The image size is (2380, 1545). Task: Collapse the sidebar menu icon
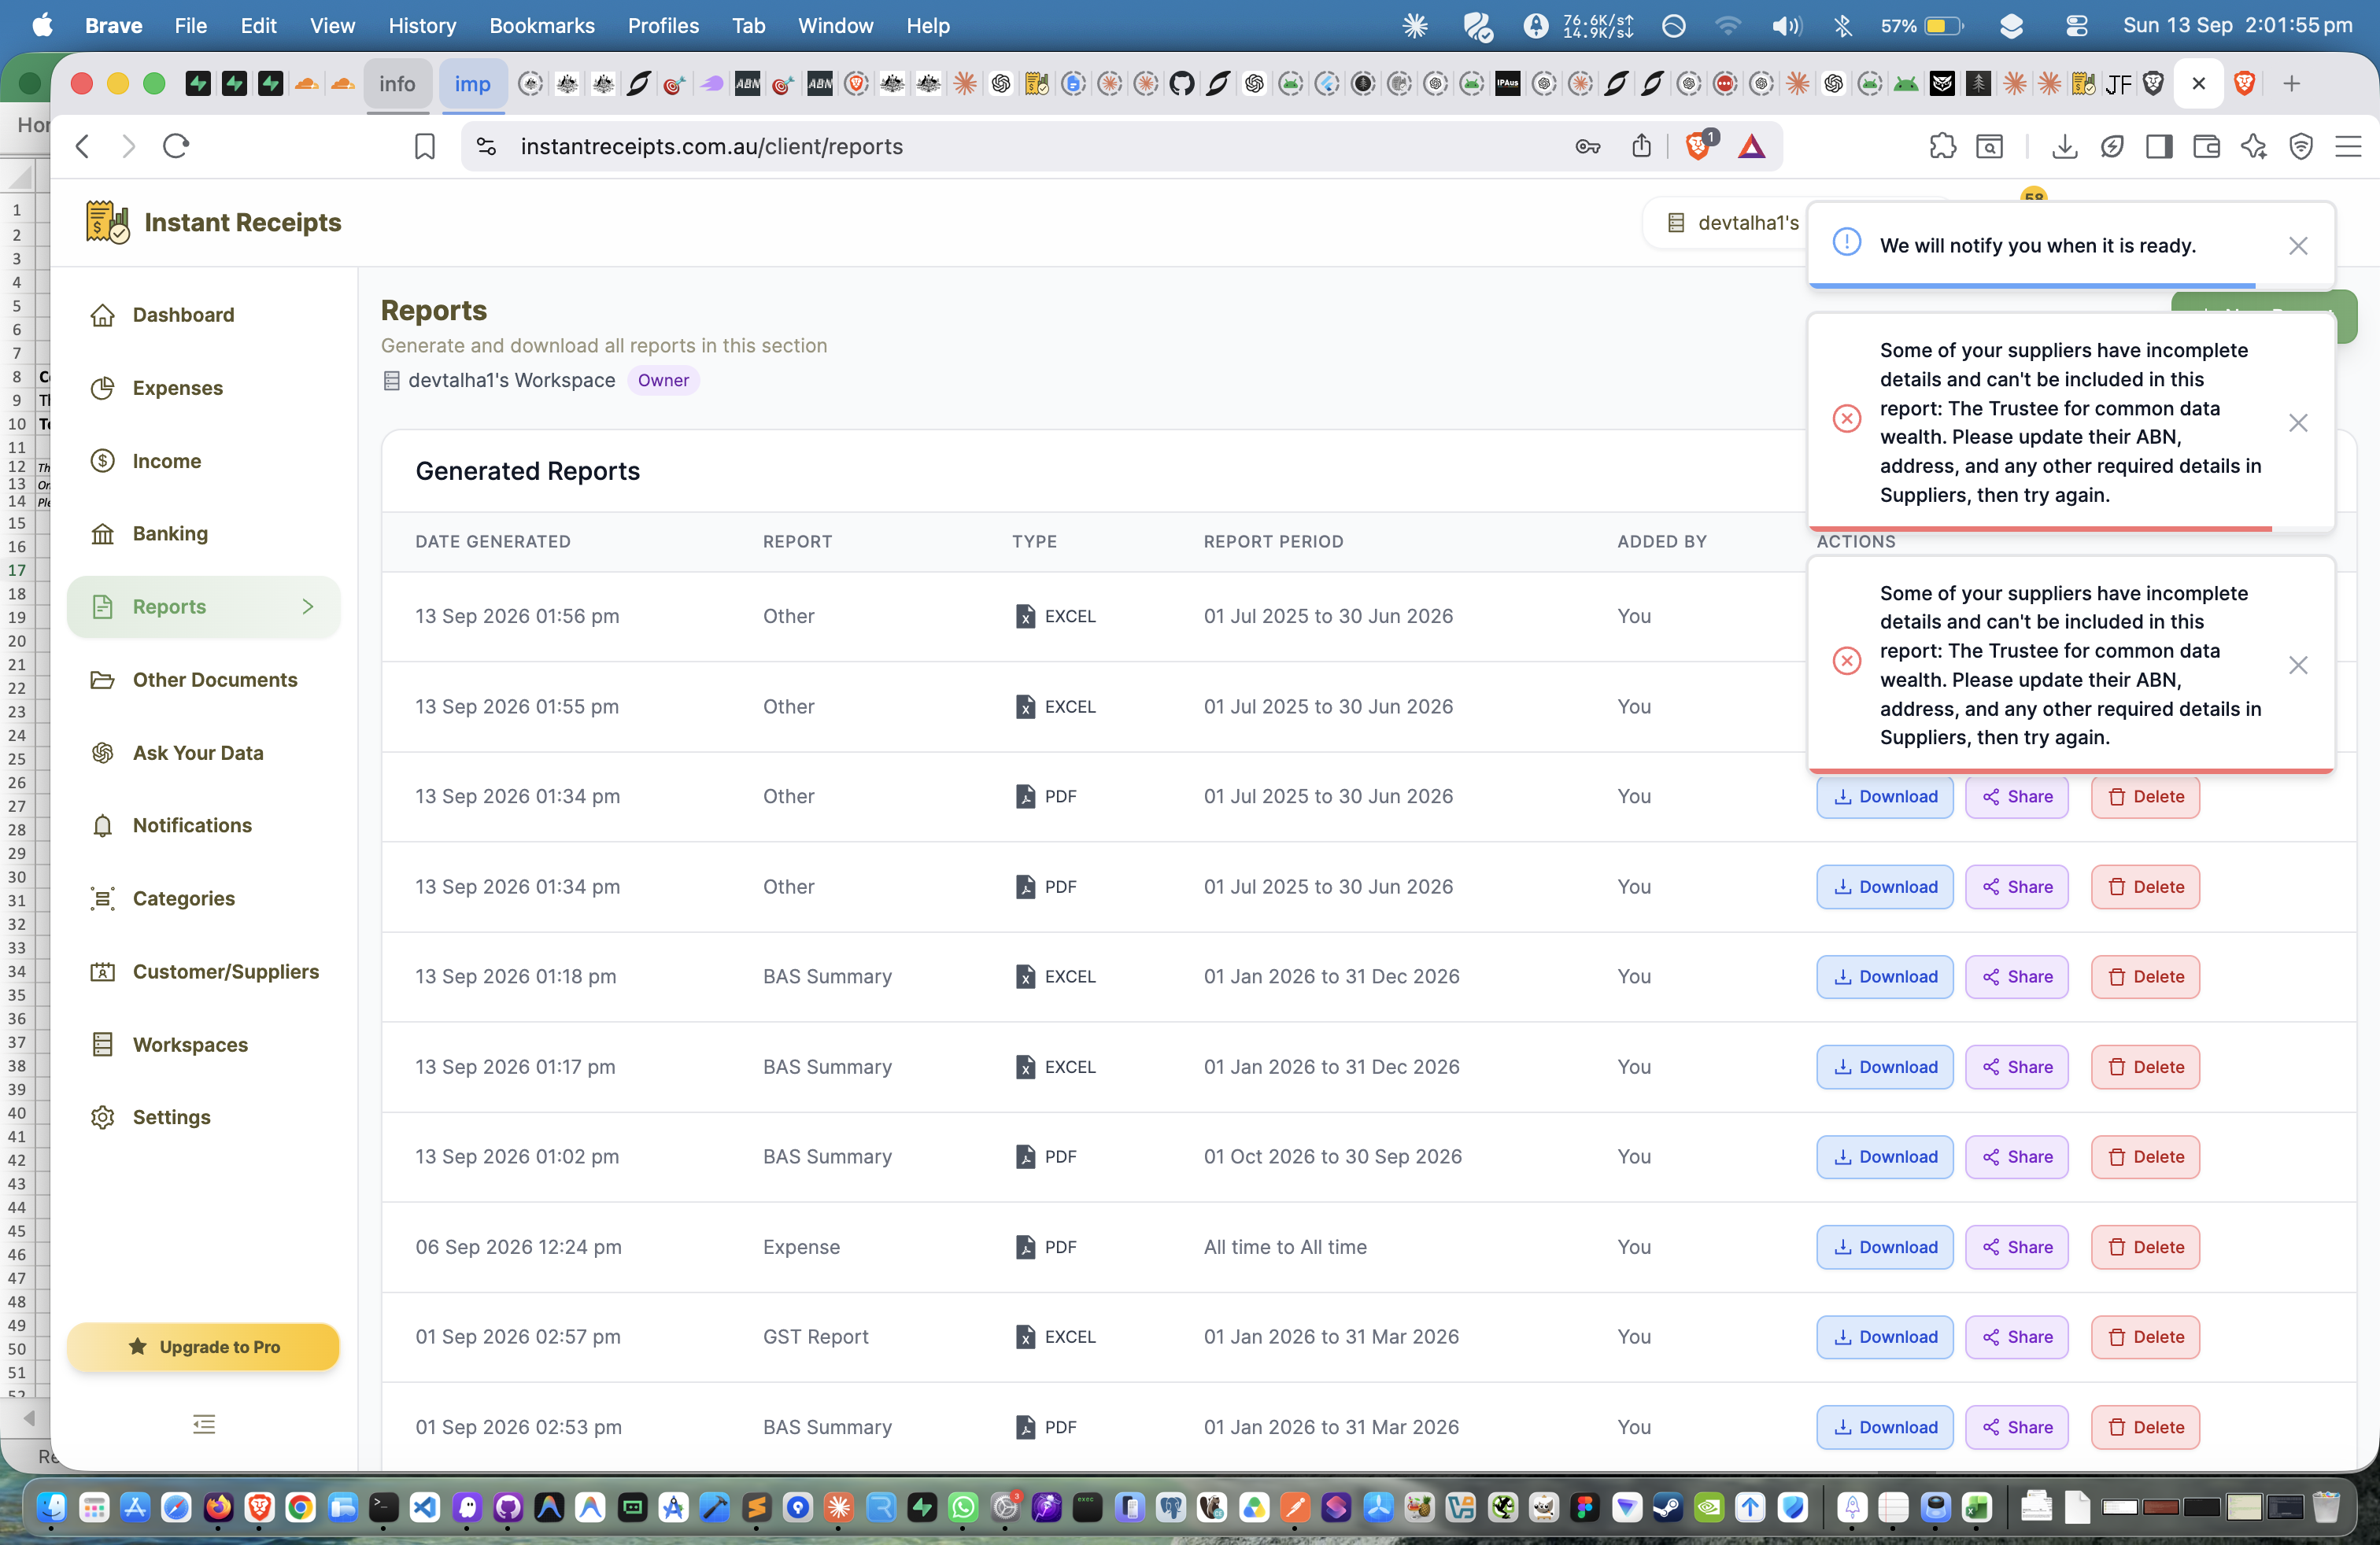[x=204, y=1424]
